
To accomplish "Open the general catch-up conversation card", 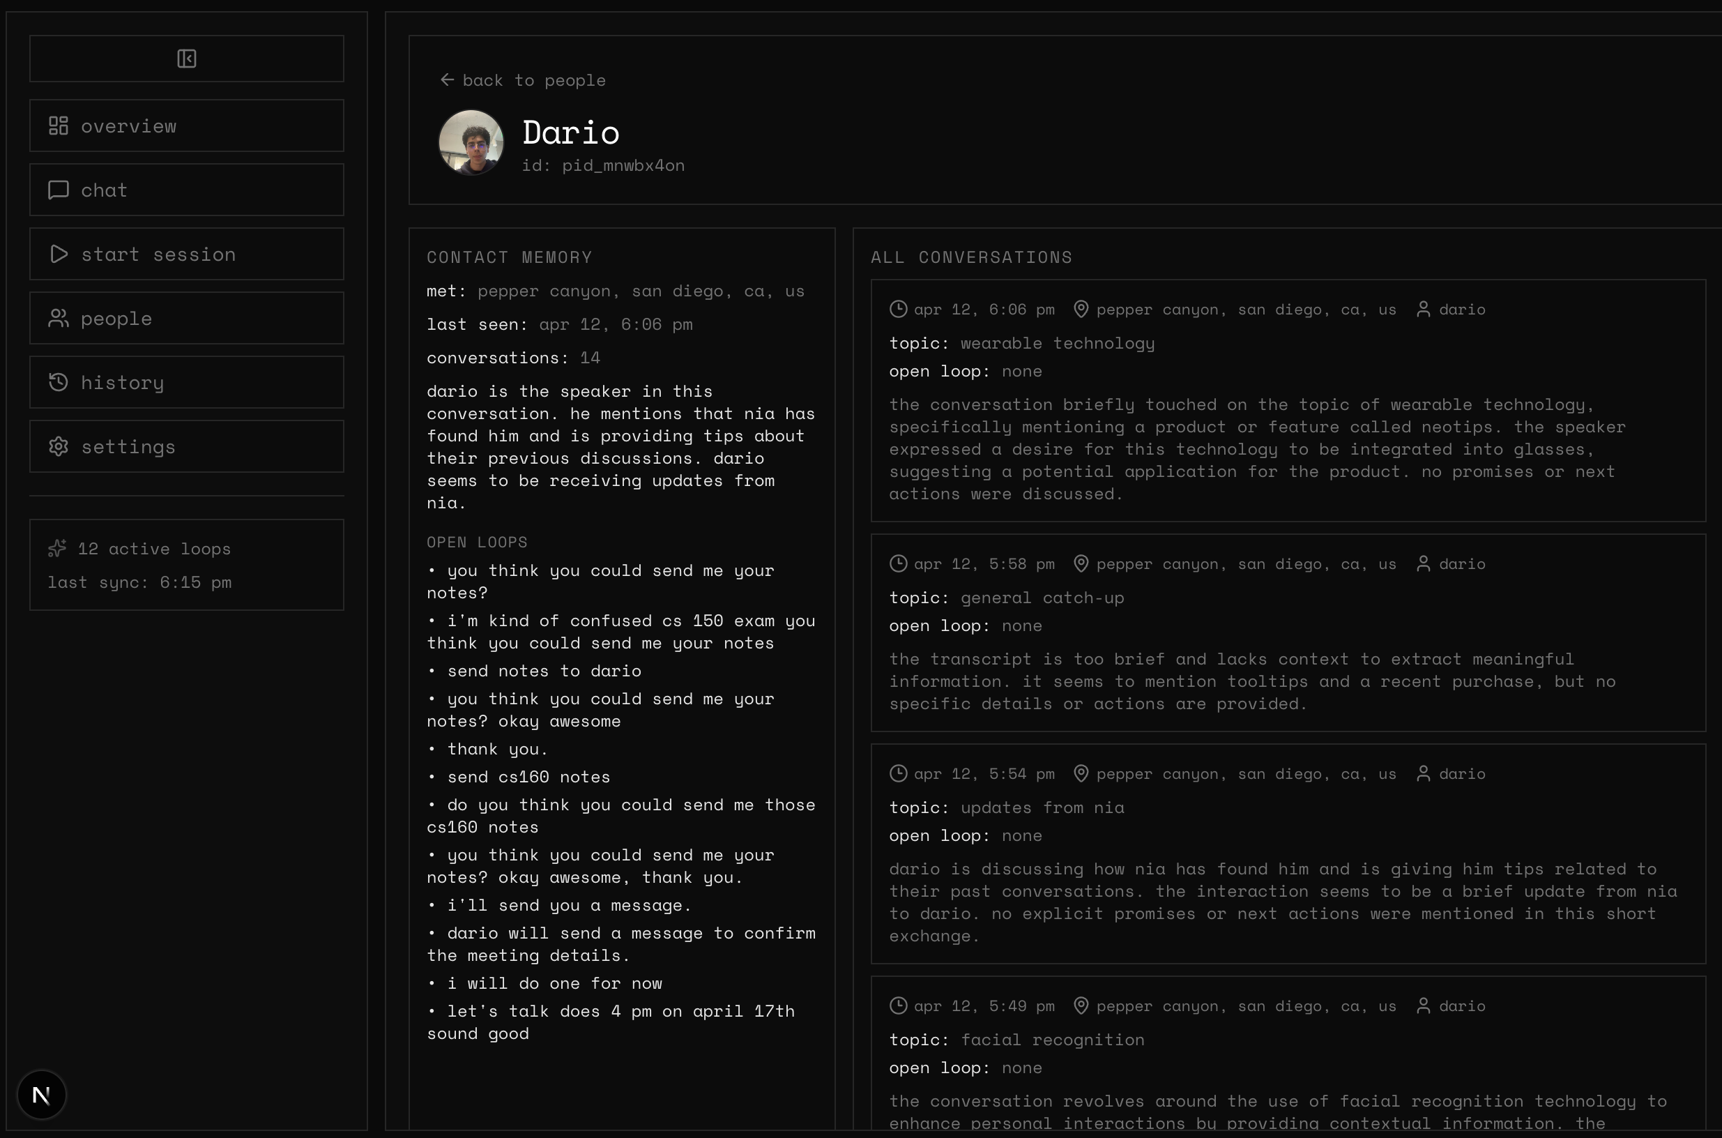I will click(1288, 633).
